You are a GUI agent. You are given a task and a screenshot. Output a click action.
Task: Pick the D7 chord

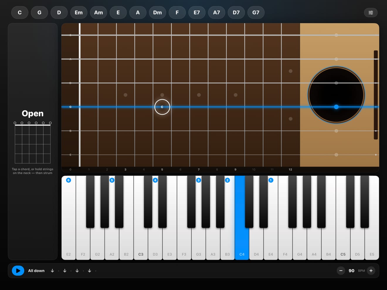[x=236, y=13]
